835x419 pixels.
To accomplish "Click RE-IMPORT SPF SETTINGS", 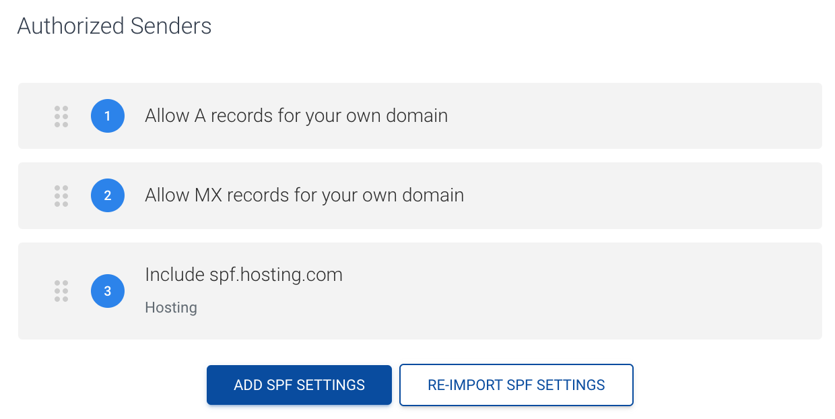I will [x=516, y=385].
